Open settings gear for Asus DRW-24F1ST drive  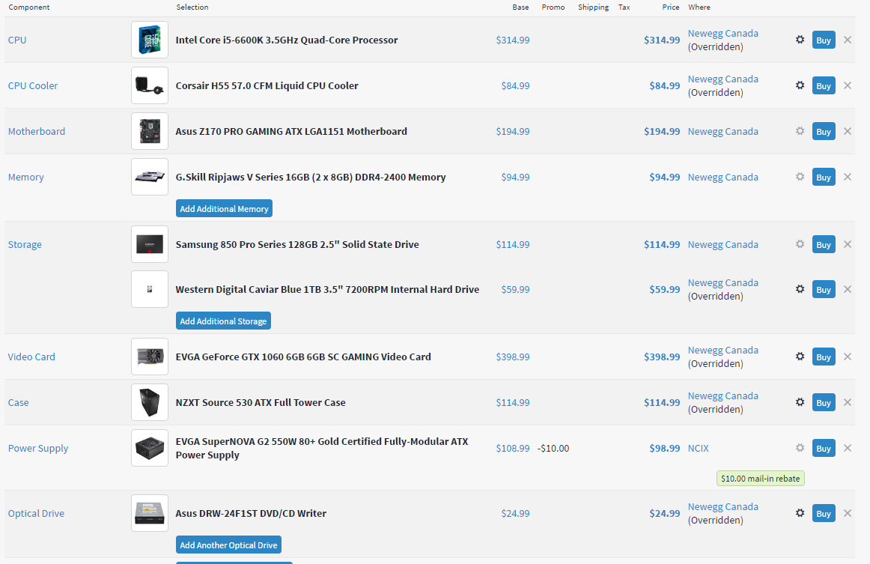point(800,513)
